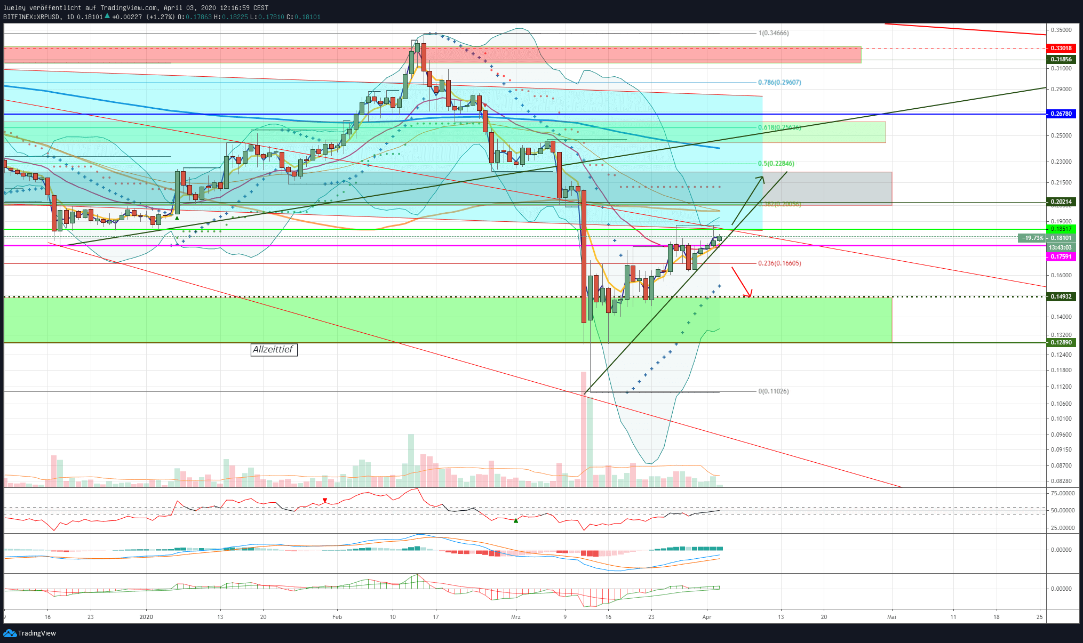The image size is (1083, 643).
Task: Click the 50.00000 RSI scale value
Action: tap(1062, 510)
